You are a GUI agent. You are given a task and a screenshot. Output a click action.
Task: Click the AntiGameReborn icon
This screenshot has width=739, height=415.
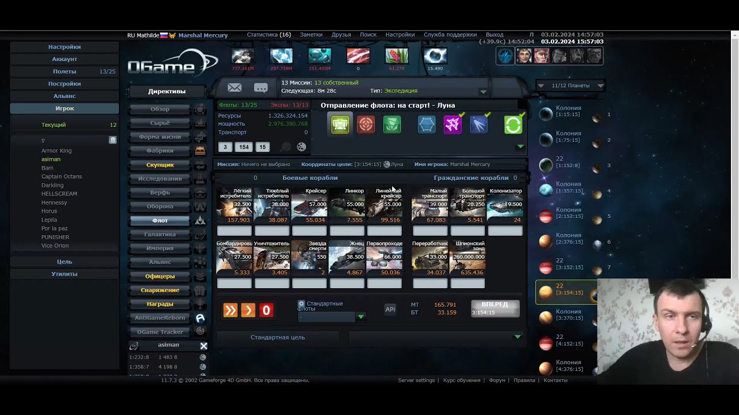pyautogui.click(x=200, y=318)
